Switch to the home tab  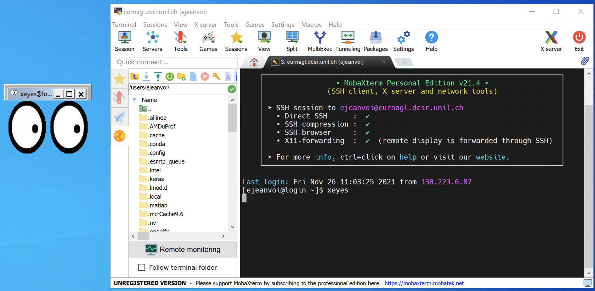(x=254, y=62)
